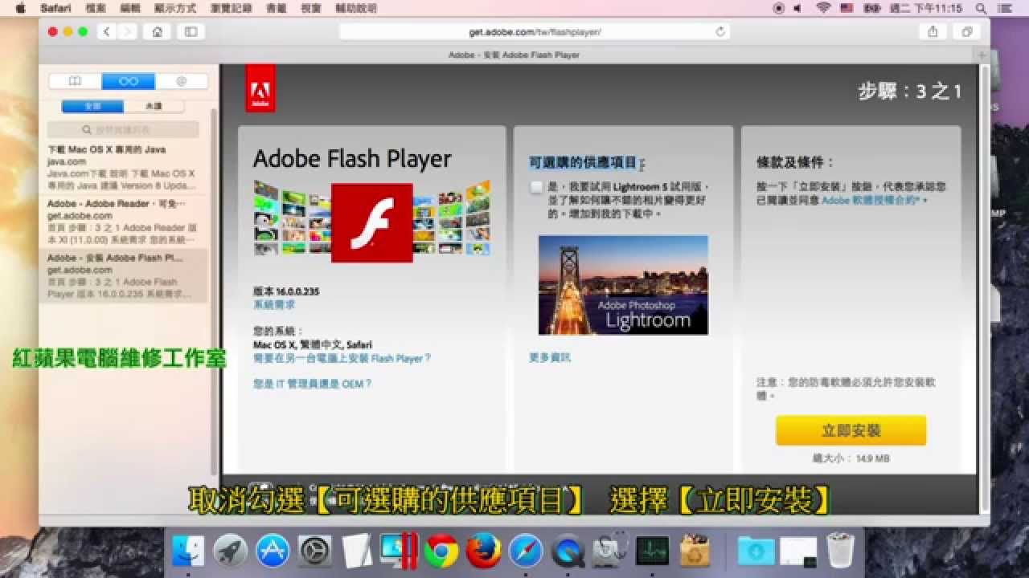The width and height of the screenshot is (1029, 578).
Task: Open the Wi-Fi status menu
Action: coord(823,8)
